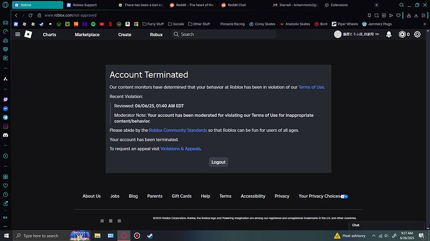This screenshot has height=241, width=430.
Task: Open Create in Roblox navigation
Action: 125,35
